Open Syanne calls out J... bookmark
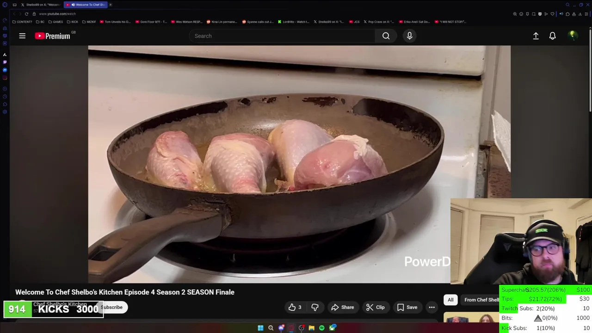592x333 pixels. [x=258, y=22]
